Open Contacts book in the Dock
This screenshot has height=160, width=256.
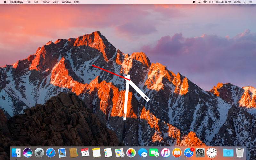[74, 153]
